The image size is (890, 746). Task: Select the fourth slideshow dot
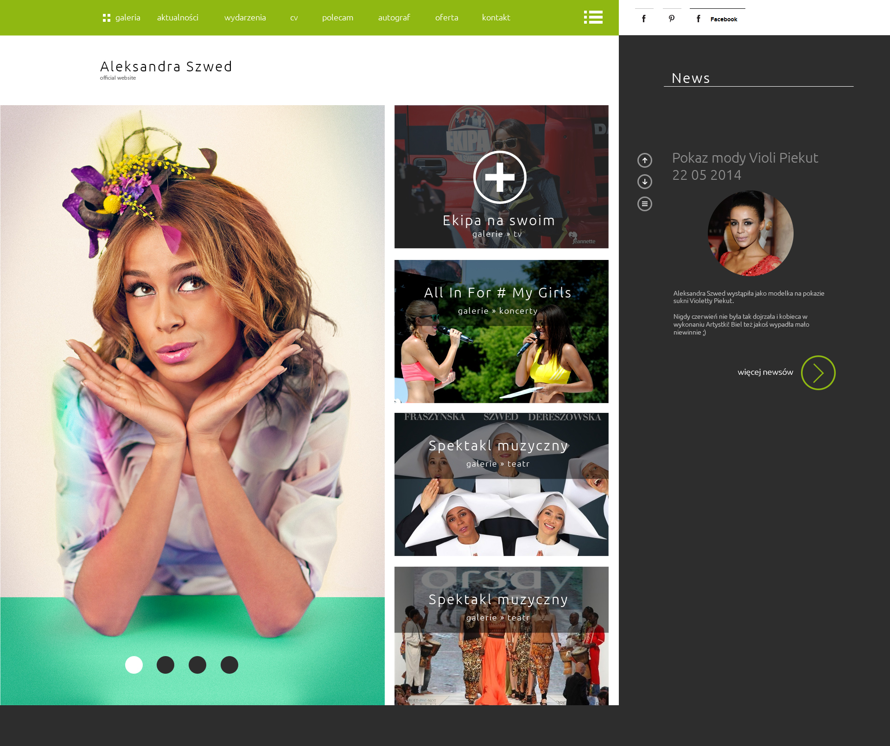229,665
